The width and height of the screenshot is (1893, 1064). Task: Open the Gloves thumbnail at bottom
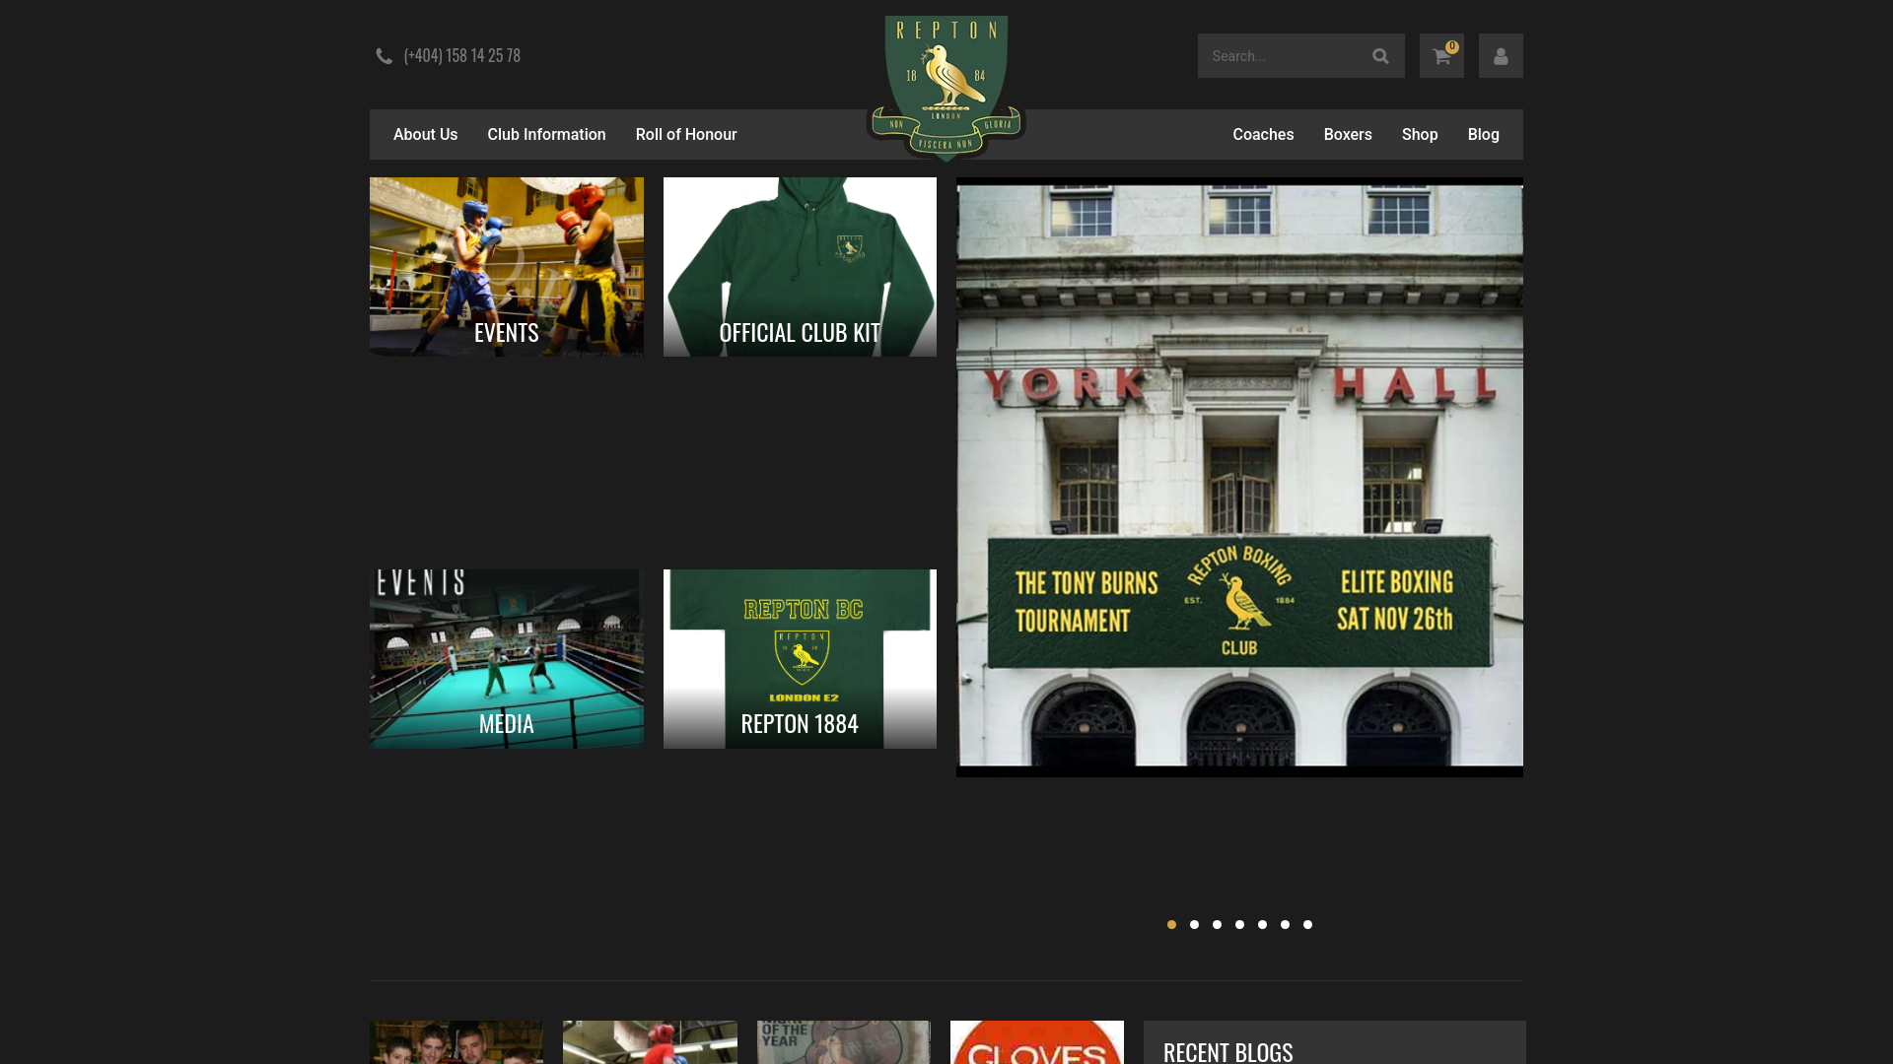(1037, 1042)
